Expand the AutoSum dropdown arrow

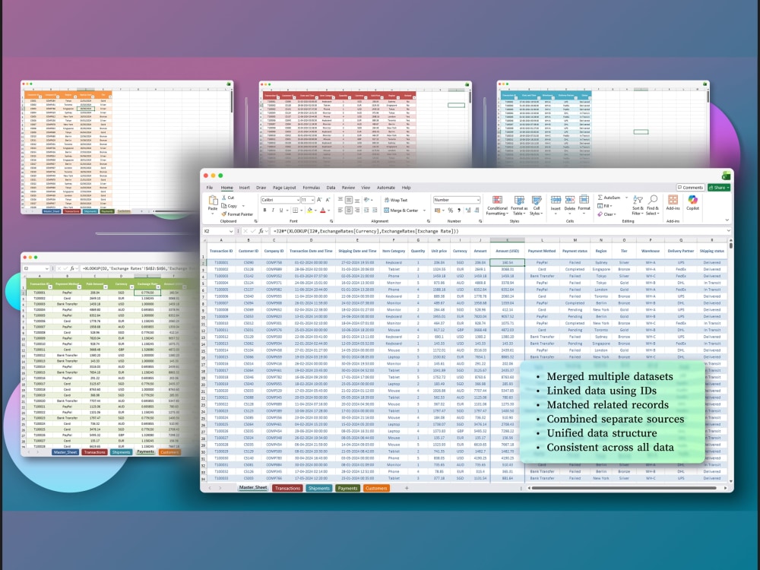pyautogui.click(x=626, y=198)
